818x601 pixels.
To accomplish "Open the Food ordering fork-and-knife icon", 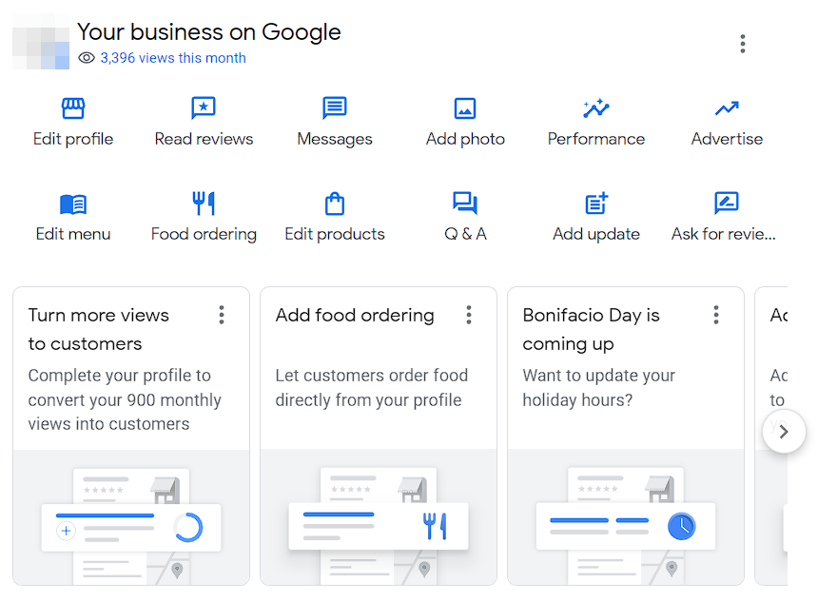I will coord(204,204).
